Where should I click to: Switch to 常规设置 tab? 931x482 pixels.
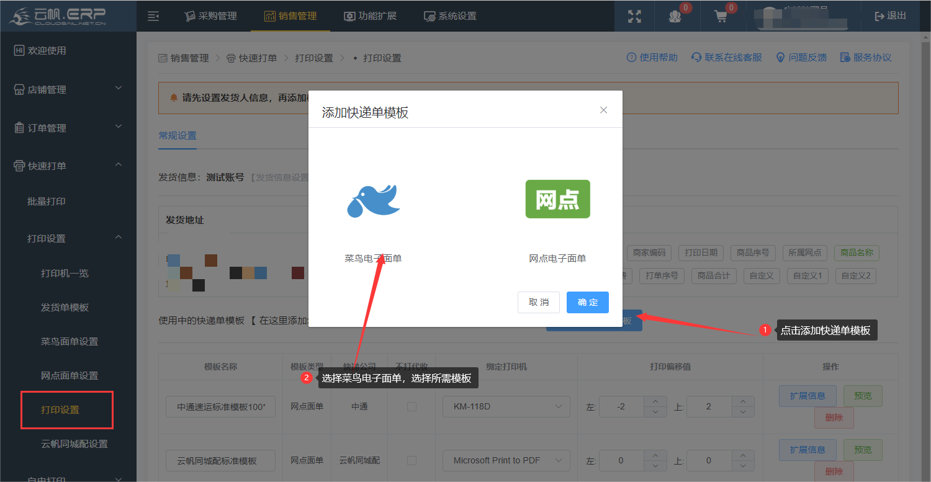[x=178, y=135]
